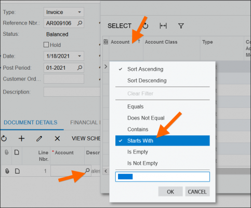Click the Account cell magnifier lookup icon
Screen dimensions: 251x208
tap(87, 171)
